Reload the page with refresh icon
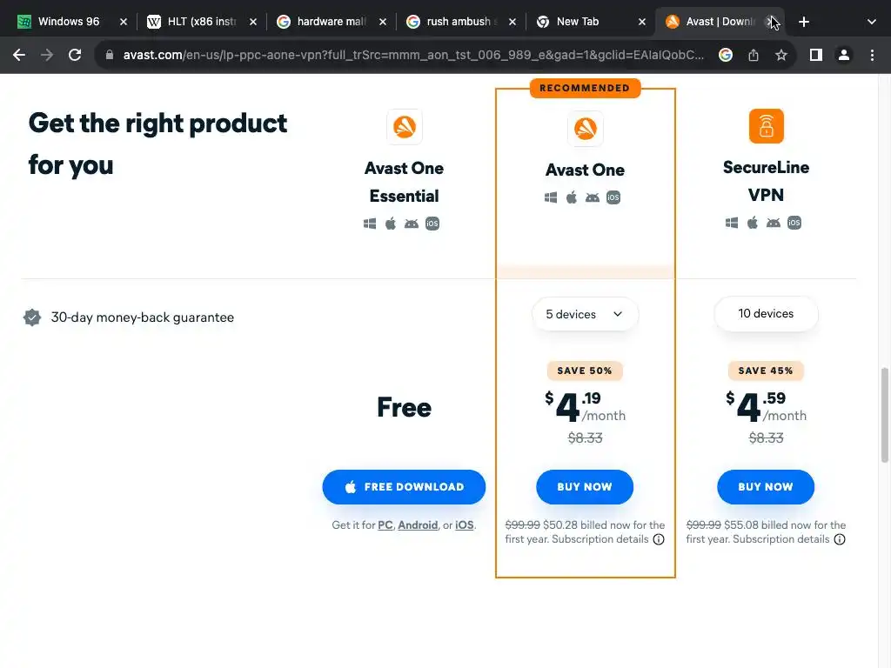Viewport: 891px width, 668px height. [x=75, y=55]
